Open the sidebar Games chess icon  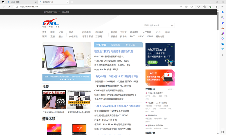(223, 33)
